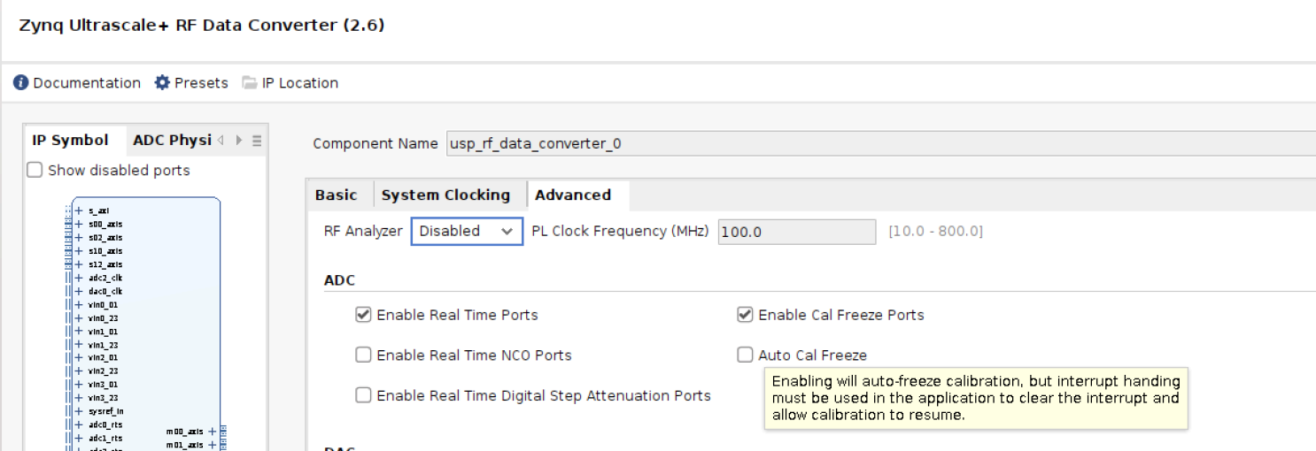
Task: Enable Real Time NCO Ports checkbox
Action: (363, 355)
